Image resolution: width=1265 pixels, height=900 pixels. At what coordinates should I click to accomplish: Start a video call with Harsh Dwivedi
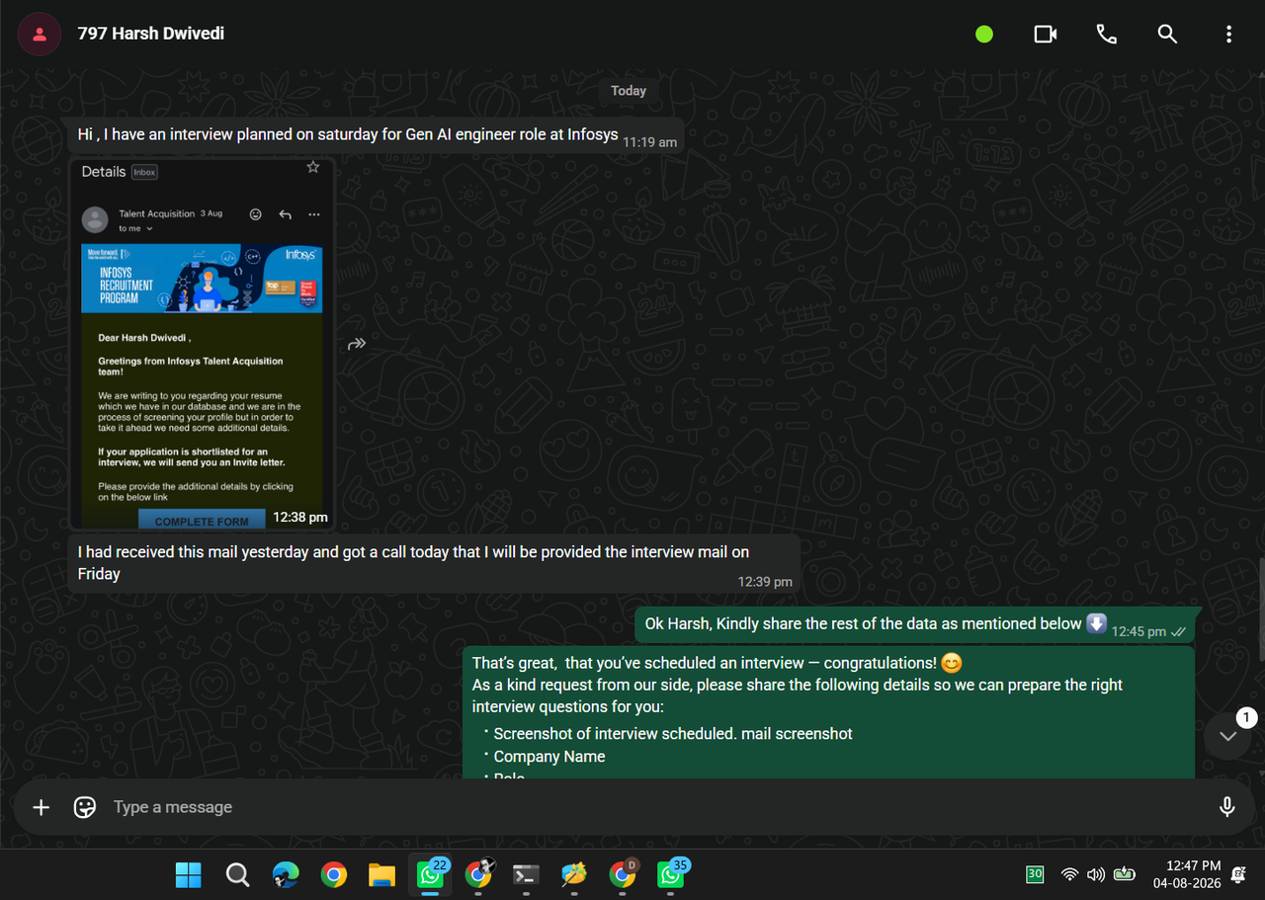tap(1045, 34)
